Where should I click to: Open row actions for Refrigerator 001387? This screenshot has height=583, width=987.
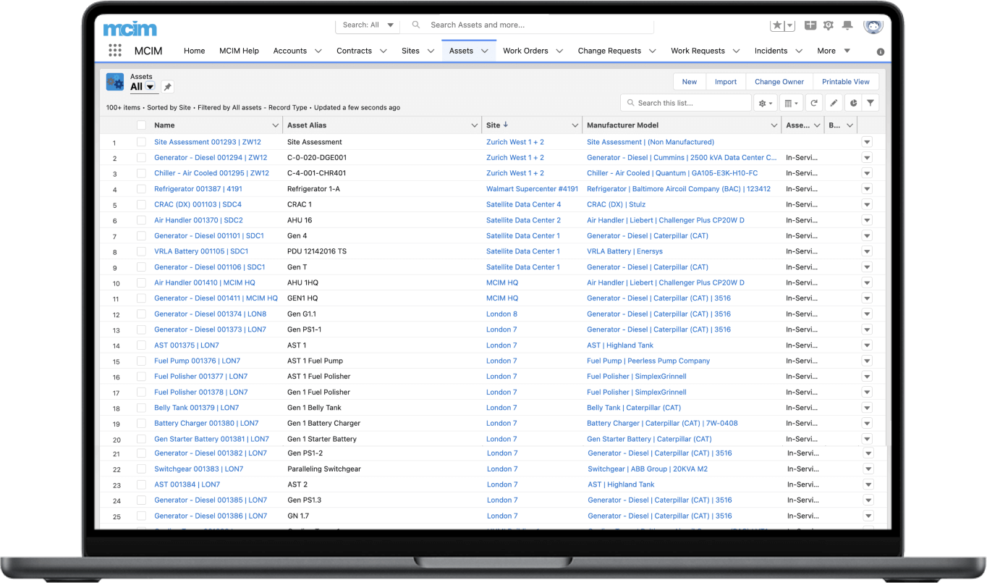867,189
